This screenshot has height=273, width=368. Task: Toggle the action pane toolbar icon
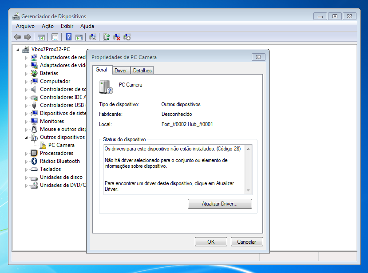point(79,37)
